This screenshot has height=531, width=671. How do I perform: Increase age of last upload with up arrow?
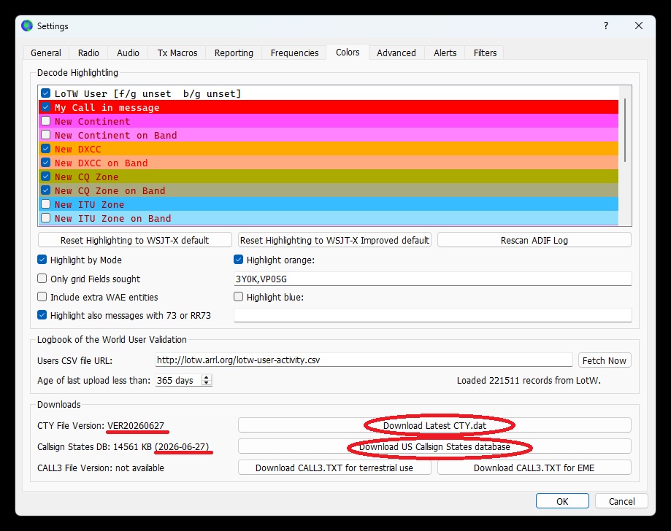click(207, 377)
